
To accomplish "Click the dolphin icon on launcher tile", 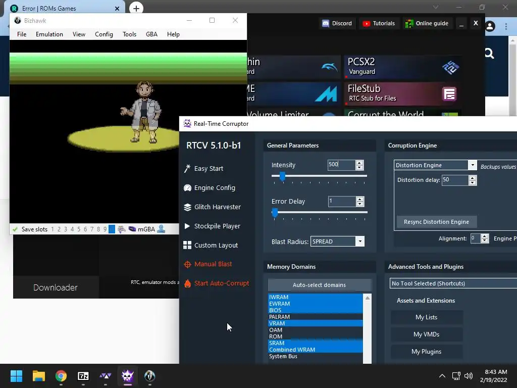I will point(329,67).
